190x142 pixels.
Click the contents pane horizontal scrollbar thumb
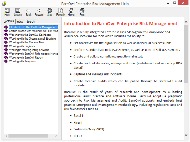28,136
